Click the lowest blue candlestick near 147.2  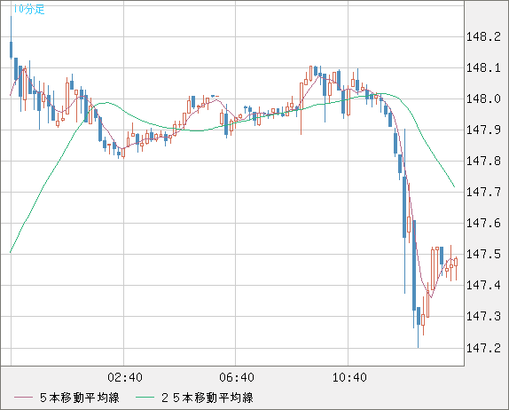pyautogui.click(x=419, y=317)
